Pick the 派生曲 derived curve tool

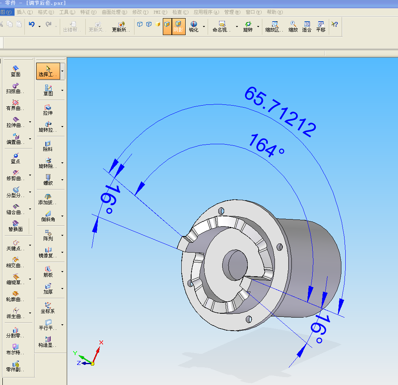coord(15,313)
